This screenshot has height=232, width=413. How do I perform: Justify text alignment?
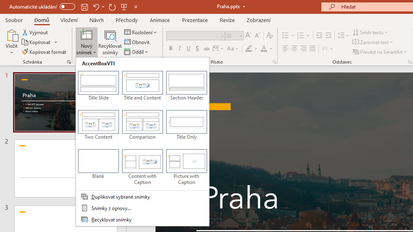[x=312, y=48]
